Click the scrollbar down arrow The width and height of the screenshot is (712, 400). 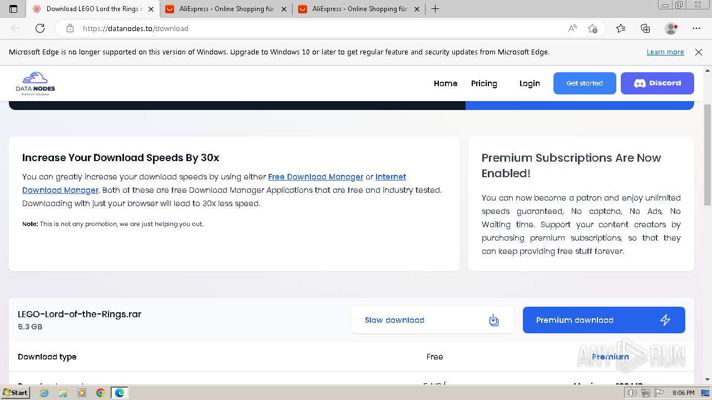[708, 379]
